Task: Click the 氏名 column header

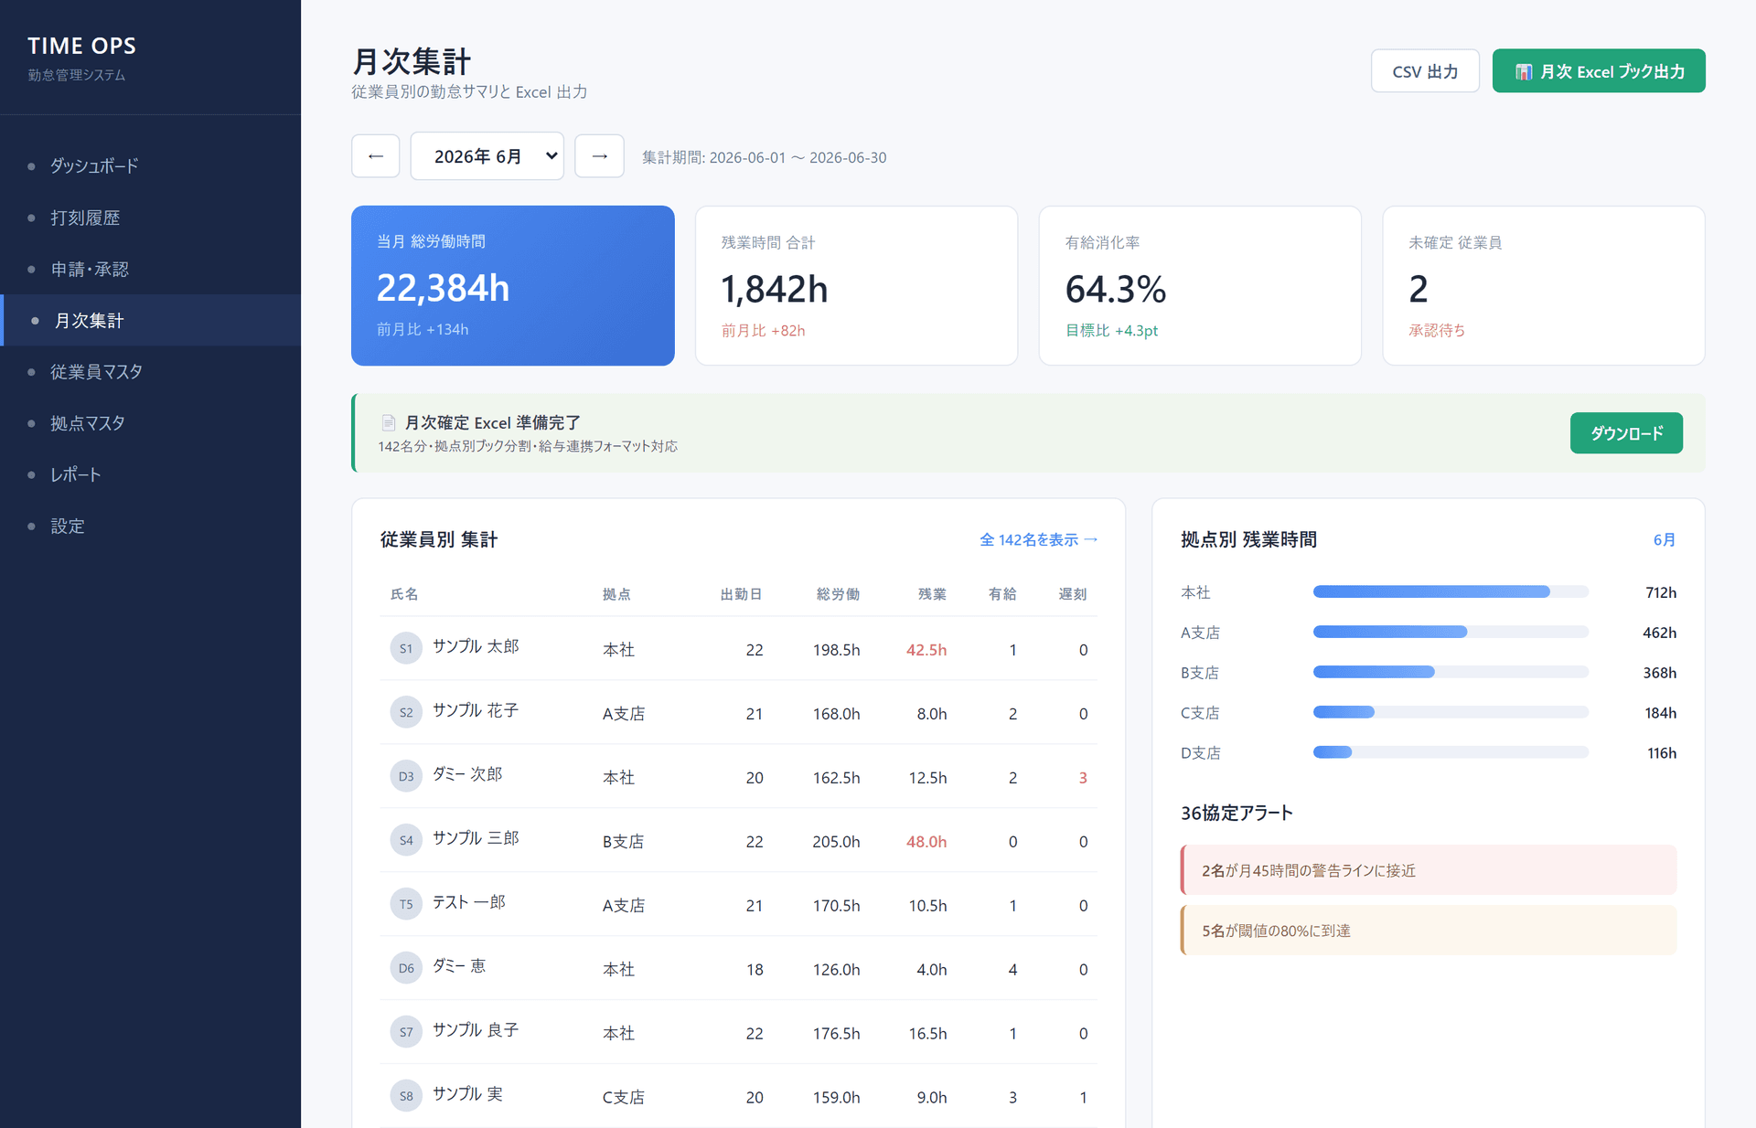Action: (404, 594)
